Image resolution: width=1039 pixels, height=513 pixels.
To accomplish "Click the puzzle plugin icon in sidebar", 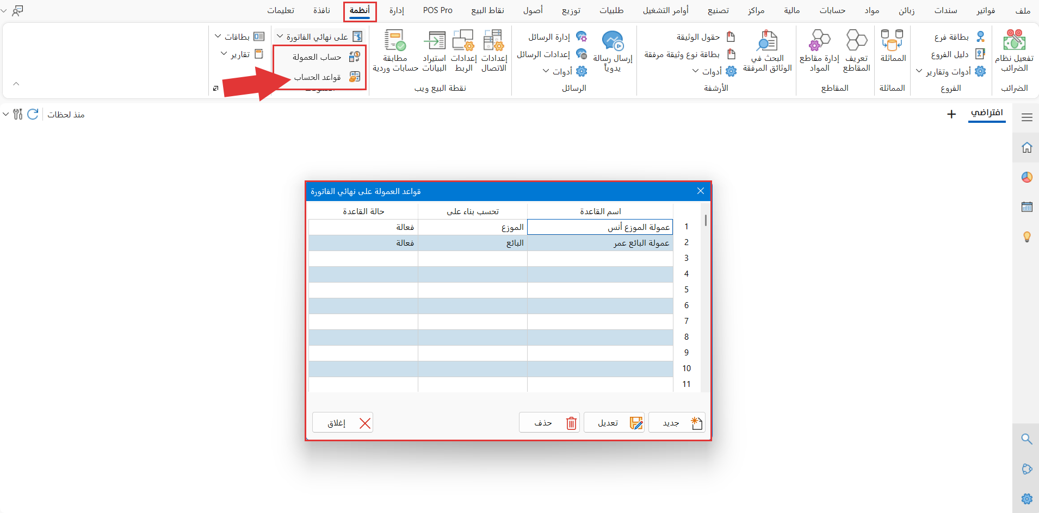I will 1026,469.
